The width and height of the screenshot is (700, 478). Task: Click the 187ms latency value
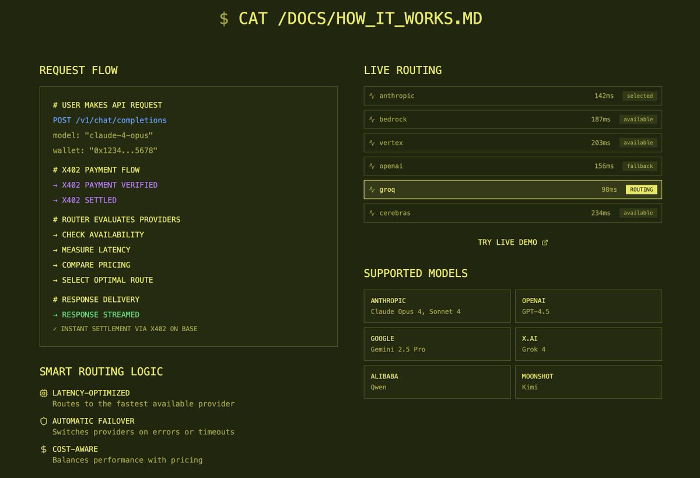coord(600,119)
